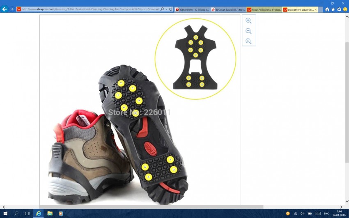Viewport: 349px width, 218px height.
Task: Click the aliexpress.com address bar URL
Action: (90, 9)
